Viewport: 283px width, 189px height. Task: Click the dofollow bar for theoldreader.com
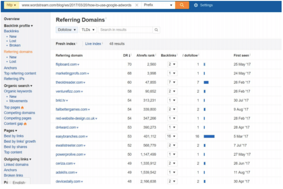click(206, 83)
